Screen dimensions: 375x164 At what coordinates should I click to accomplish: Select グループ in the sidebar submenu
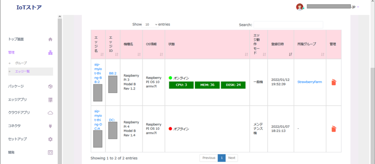[21, 63]
